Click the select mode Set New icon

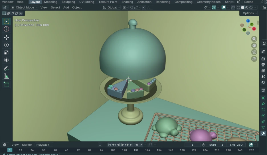point(4,13)
